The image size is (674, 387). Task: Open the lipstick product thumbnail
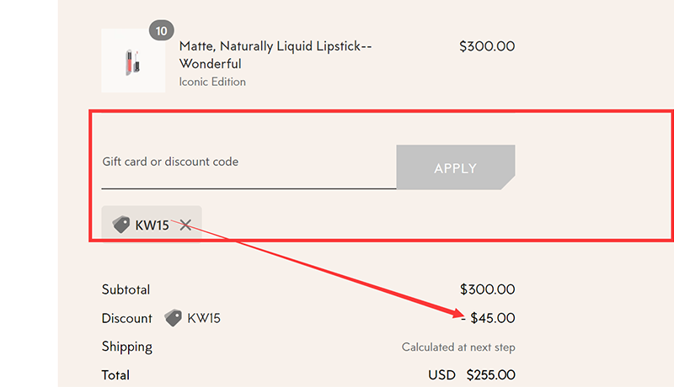(x=133, y=61)
